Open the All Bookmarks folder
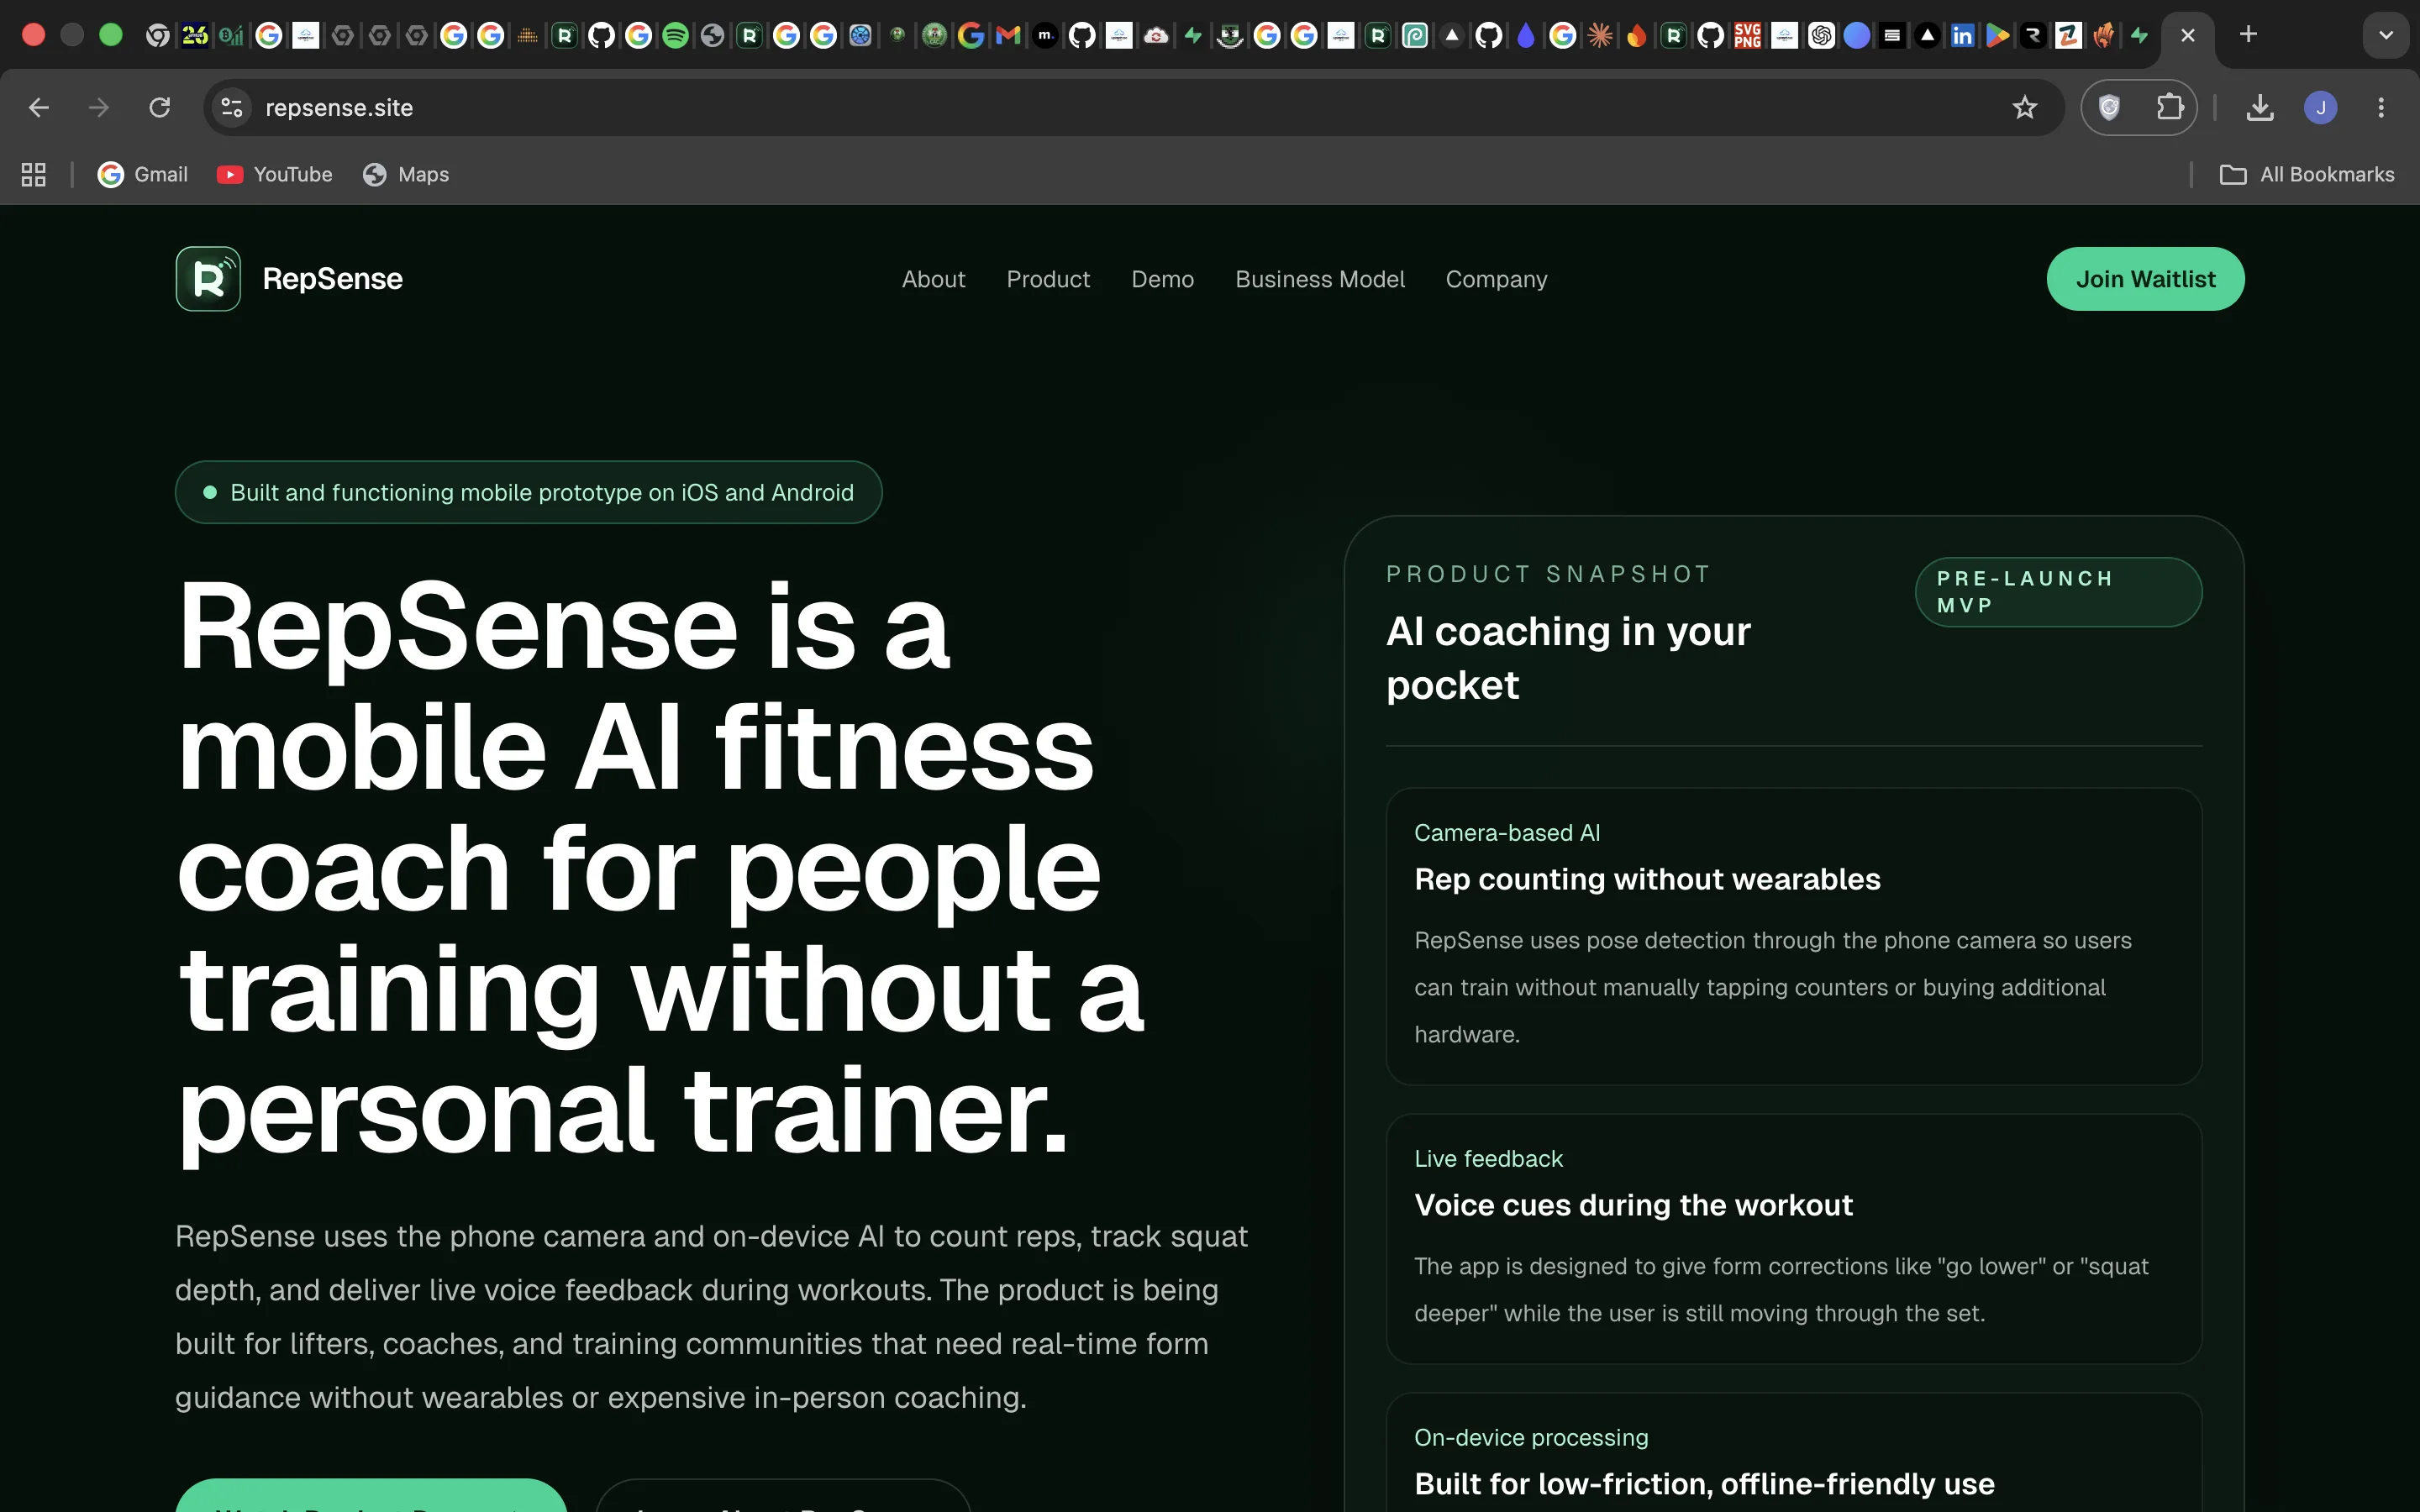This screenshot has height=1512, width=2420. pos(2307,174)
